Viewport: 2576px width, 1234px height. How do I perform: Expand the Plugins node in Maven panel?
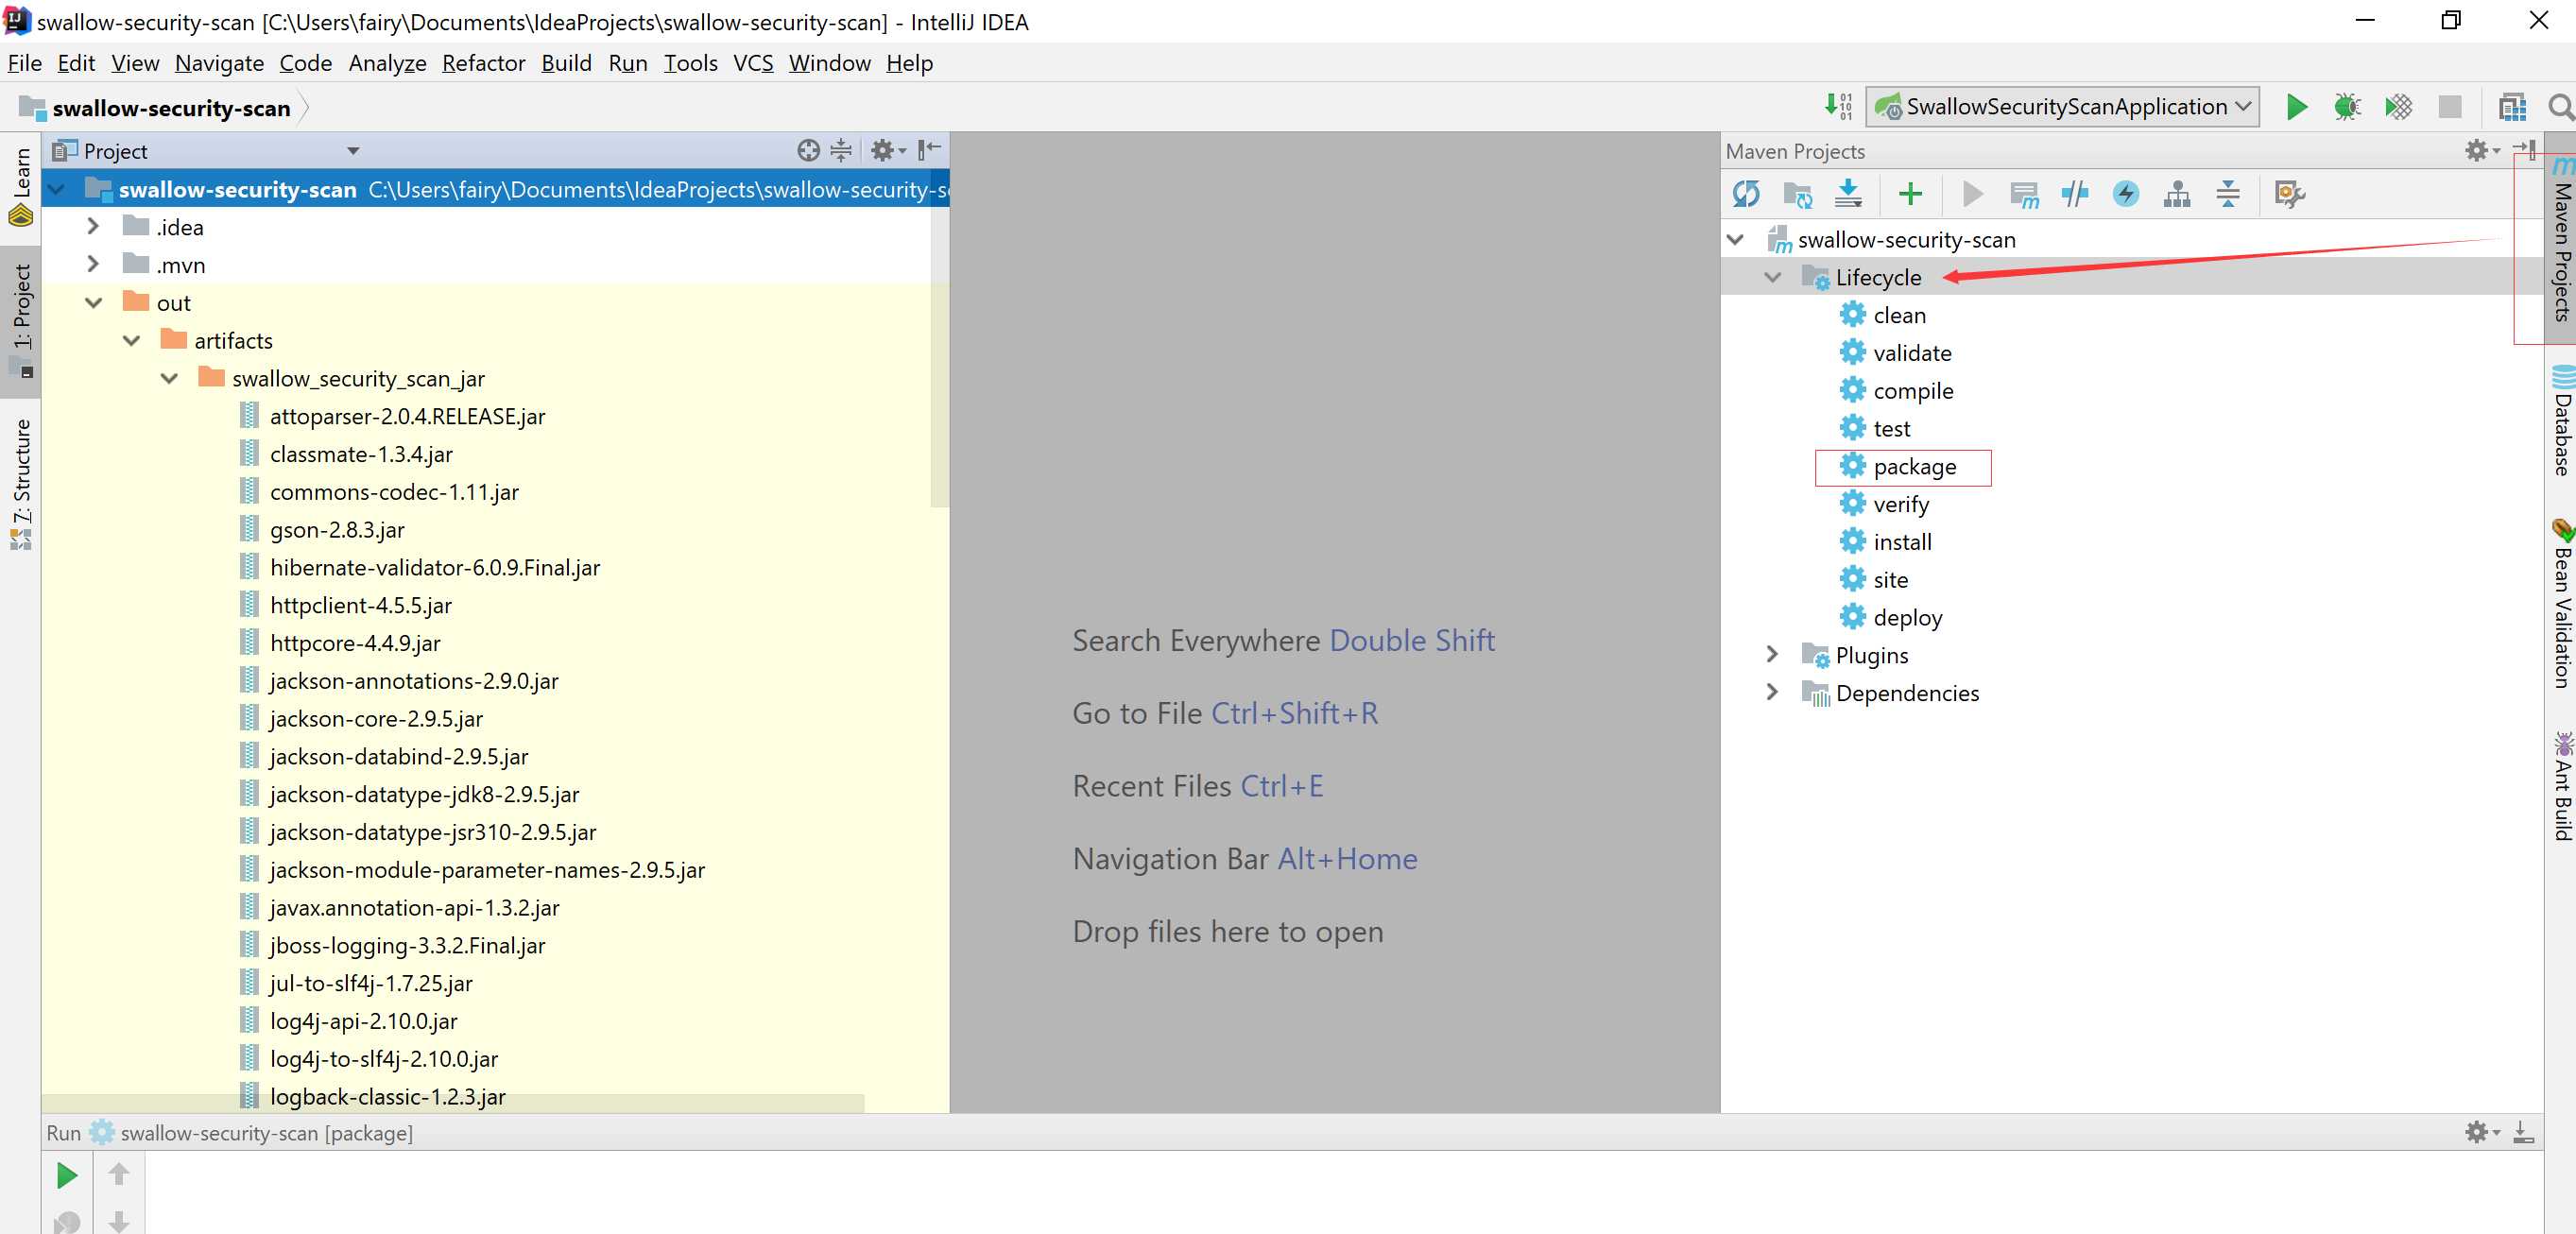1773,655
